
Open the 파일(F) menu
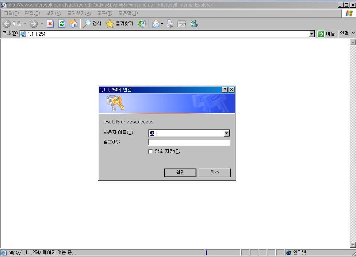(x=11, y=13)
